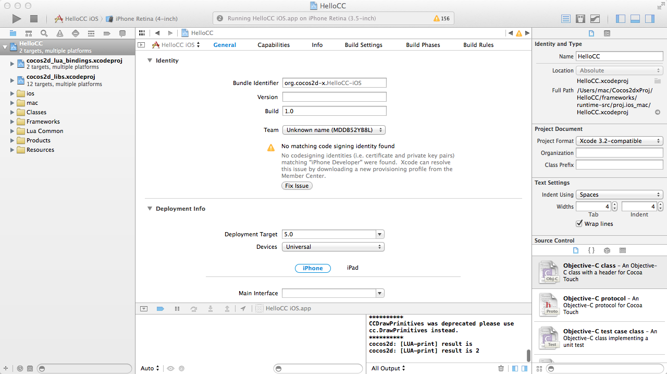Switch to the Build Phases tab
The width and height of the screenshot is (667, 374).
[423, 45]
